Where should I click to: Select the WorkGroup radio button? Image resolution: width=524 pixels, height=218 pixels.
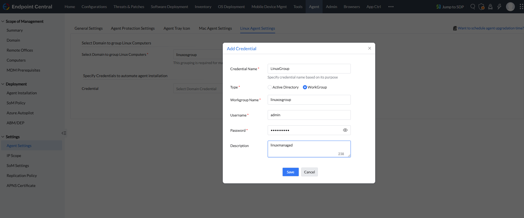(305, 87)
